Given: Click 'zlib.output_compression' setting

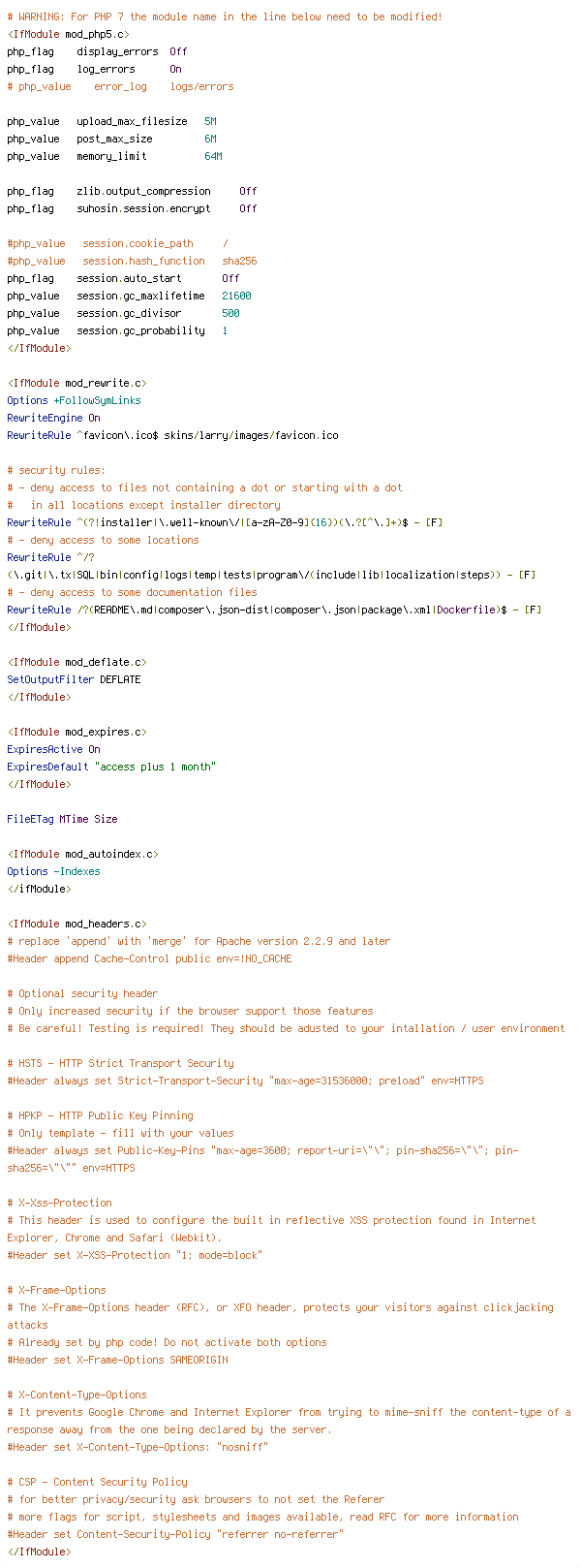Looking at the screenshot, I should pyautogui.click(x=132, y=191).
